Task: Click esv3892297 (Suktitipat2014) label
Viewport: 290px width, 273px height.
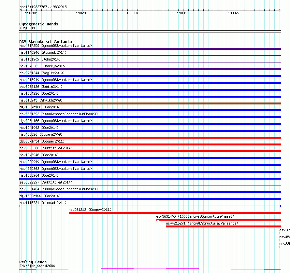Action: pyautogui.click(x=46, y=182)
